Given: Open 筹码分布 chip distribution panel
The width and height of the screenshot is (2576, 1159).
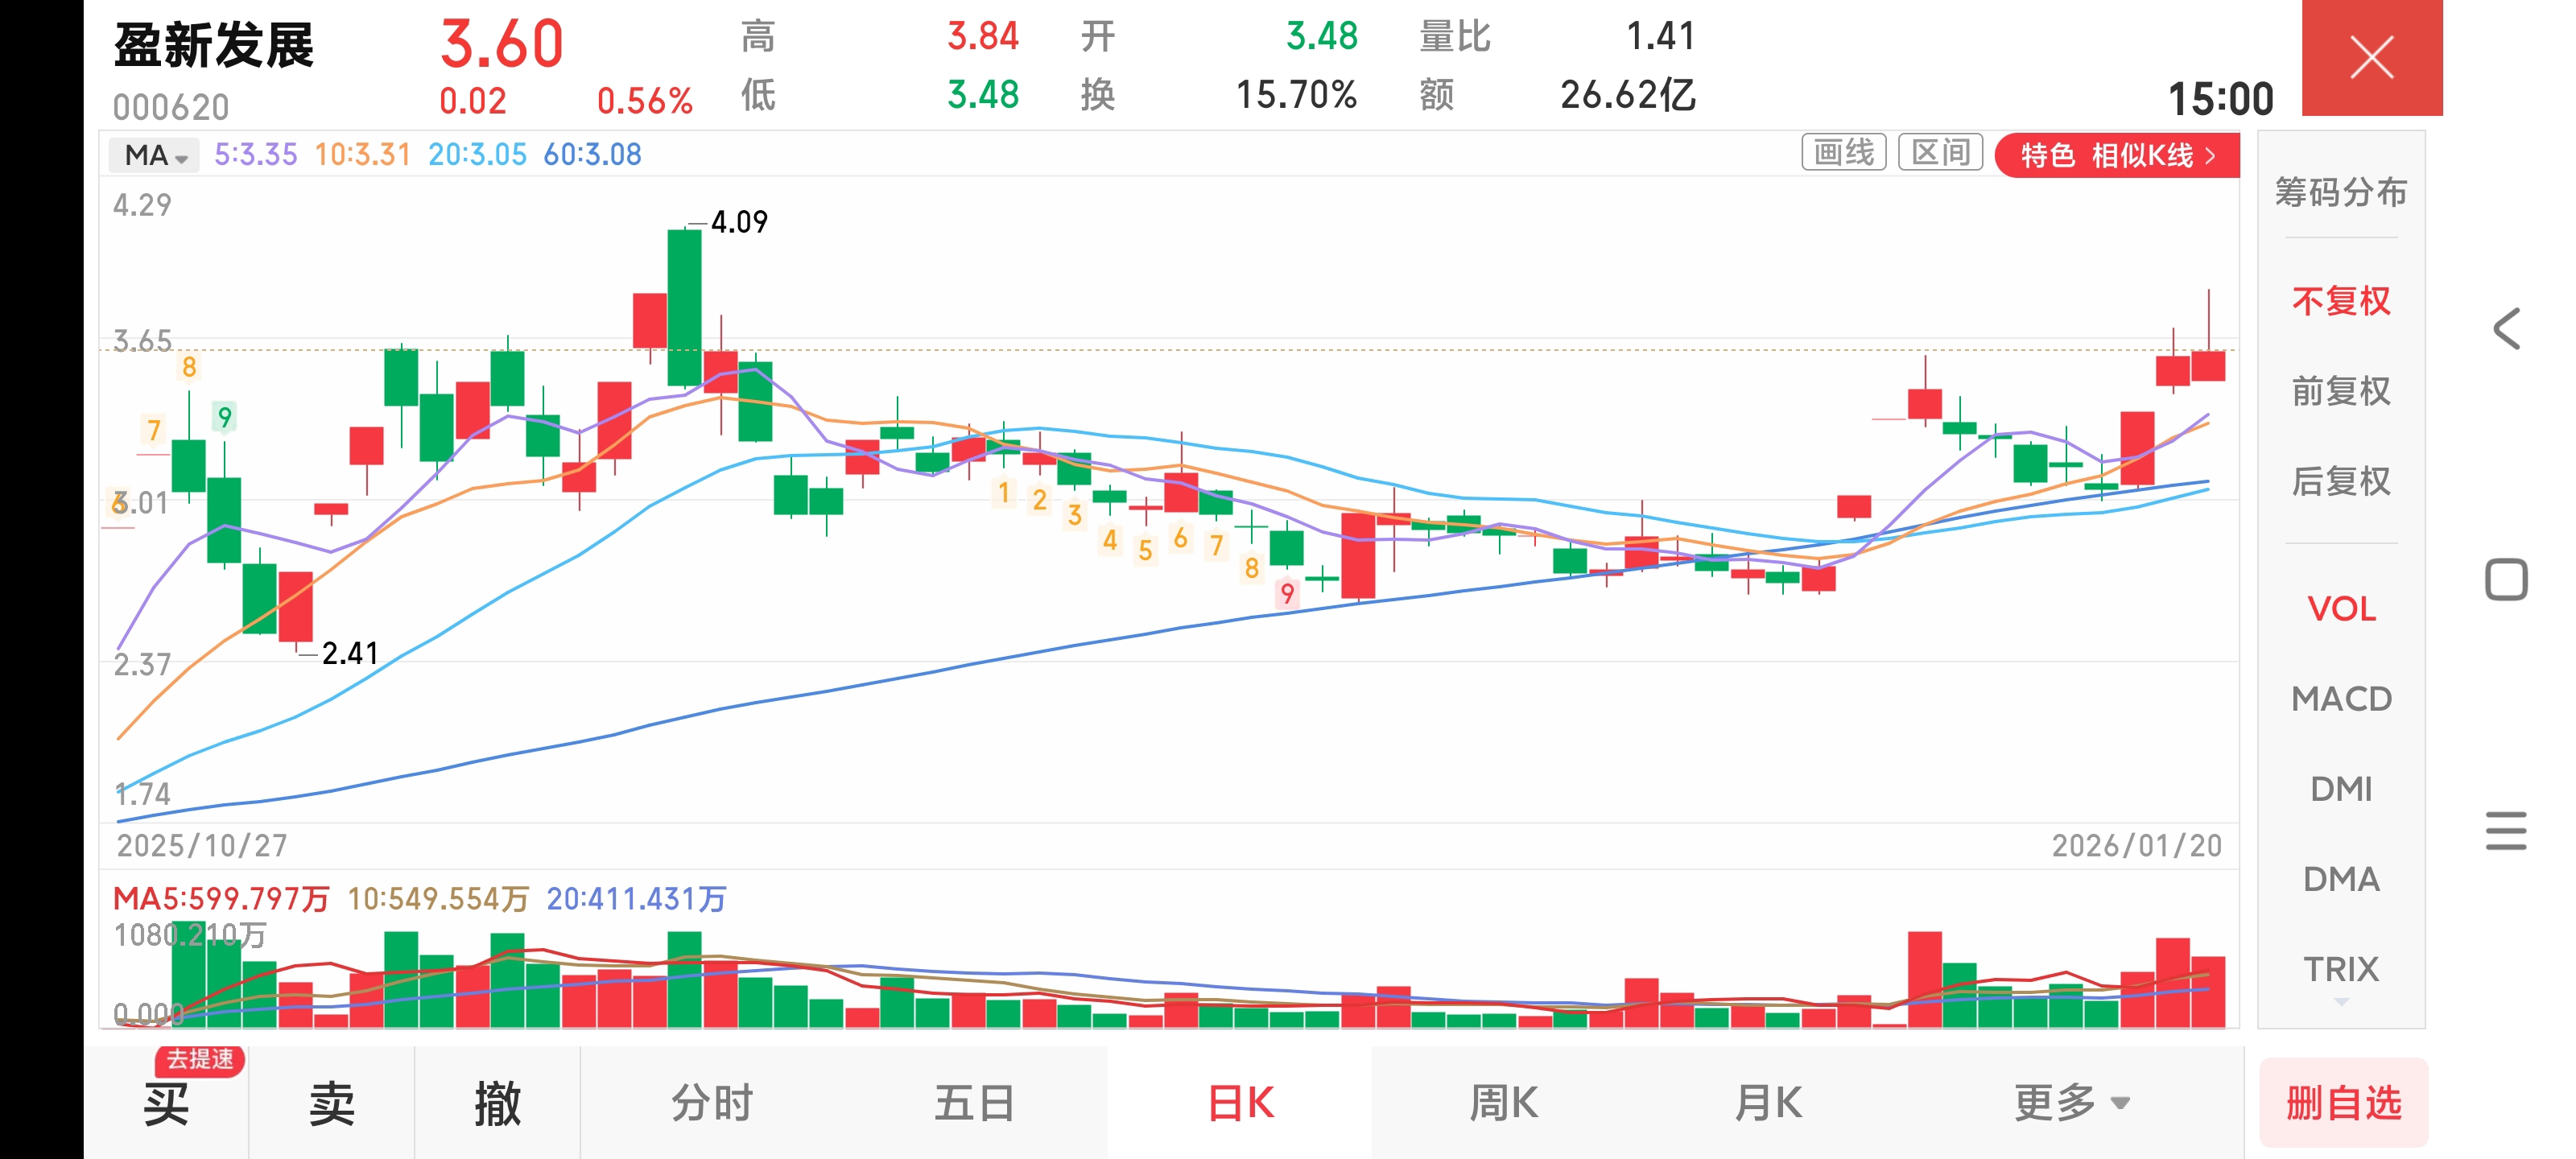Looking at the screenshot, I should click(x=2340, y=192).
